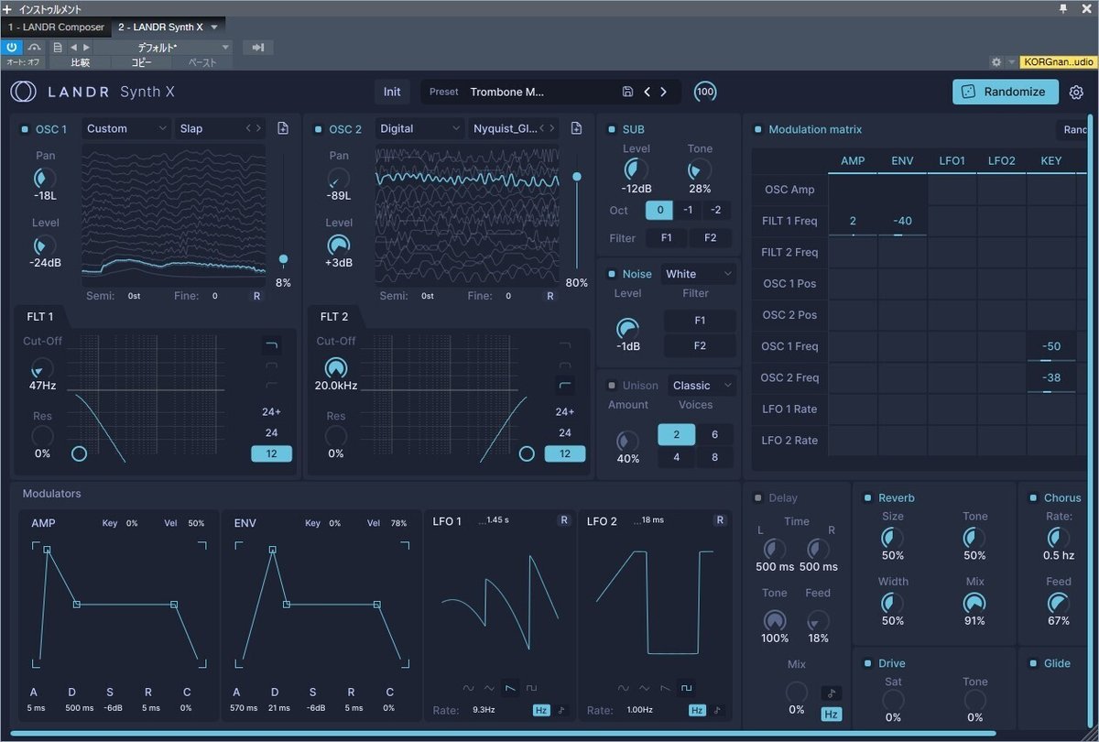Click the Init button to reset the preset

(x=392, y=92)
